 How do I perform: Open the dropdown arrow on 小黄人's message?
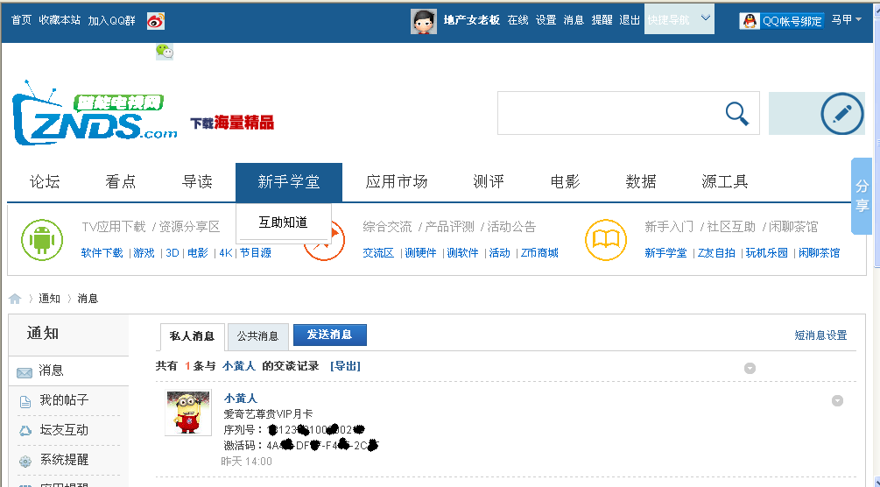pos(837,400)
